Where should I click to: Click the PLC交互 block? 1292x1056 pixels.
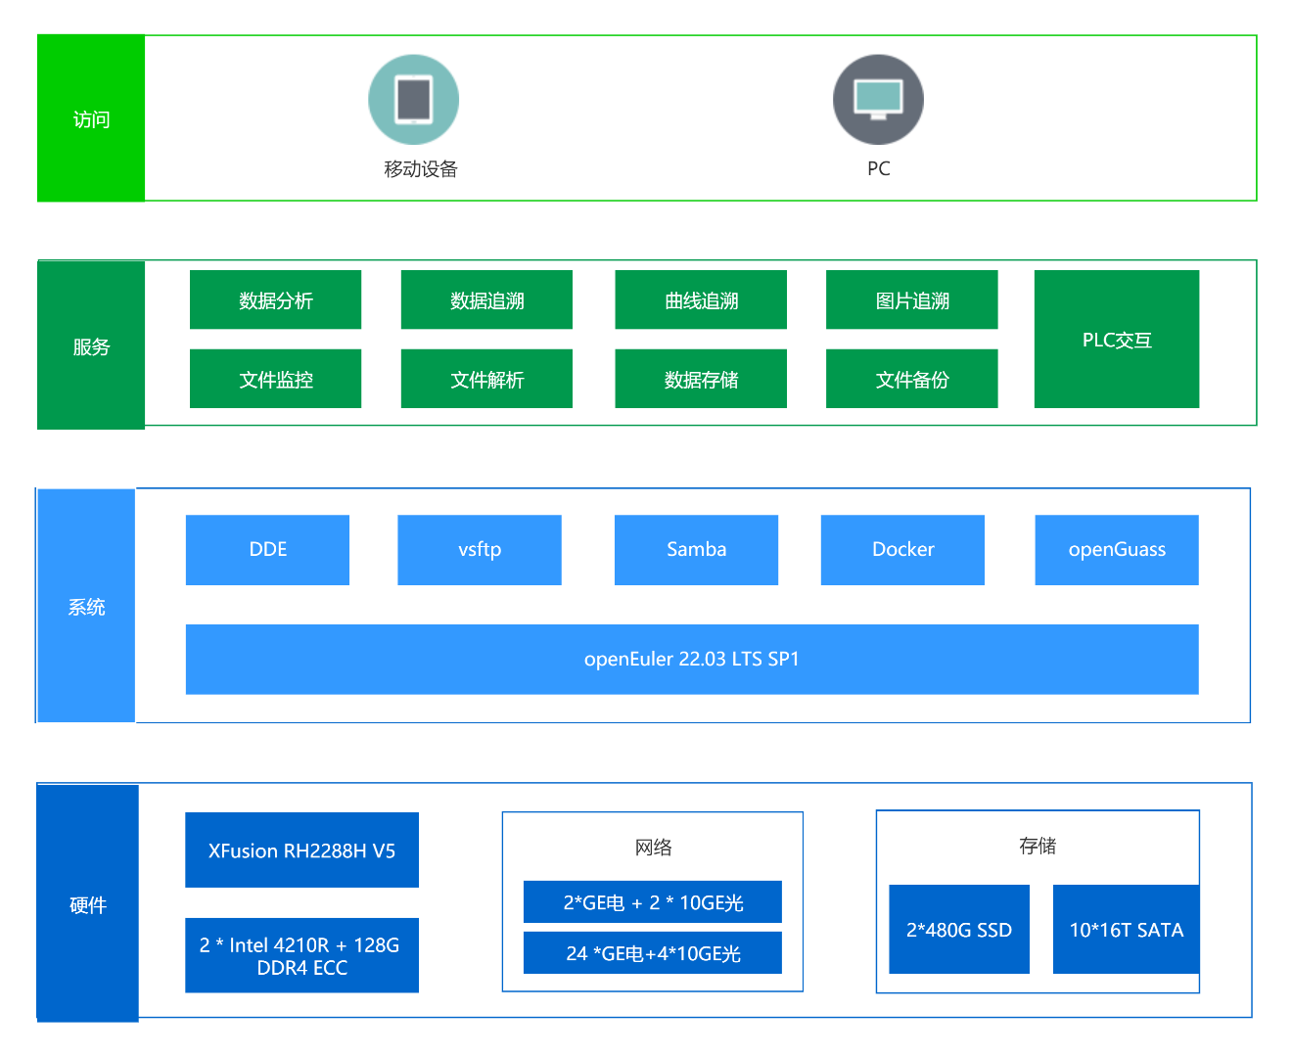coord(1116,339)
